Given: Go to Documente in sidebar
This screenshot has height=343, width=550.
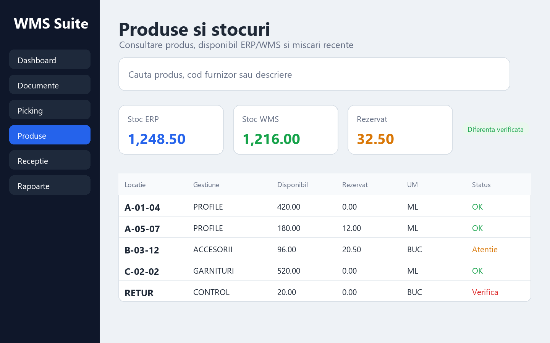Looking at the screenshot, I should 50,85.
